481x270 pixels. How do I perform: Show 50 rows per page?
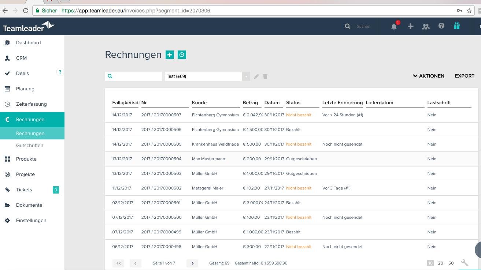point(451,263)
